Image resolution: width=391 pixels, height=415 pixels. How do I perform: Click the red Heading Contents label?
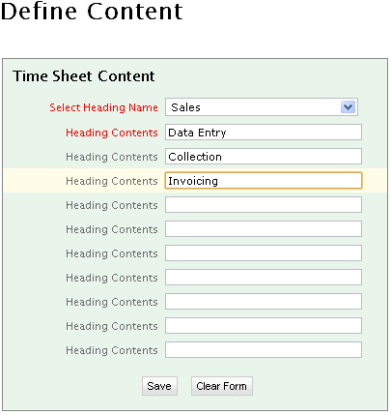click(x=112, y=133)
